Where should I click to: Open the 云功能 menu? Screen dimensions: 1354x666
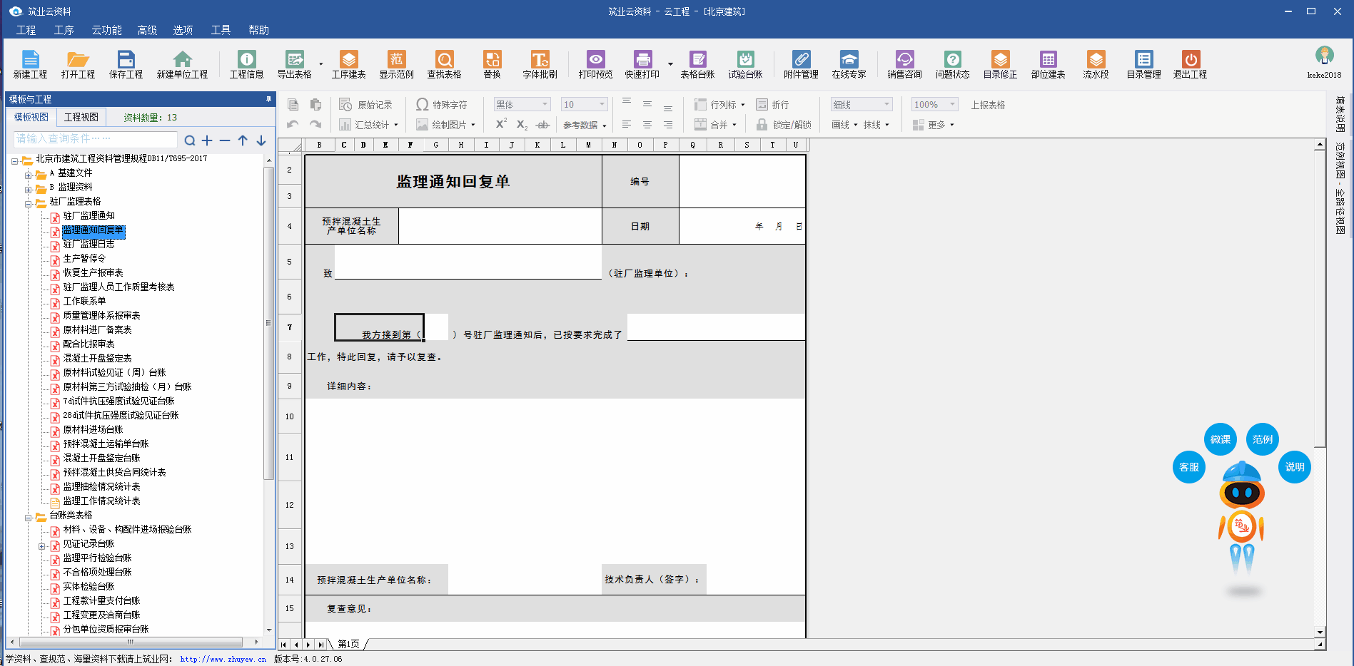(106, 30)
